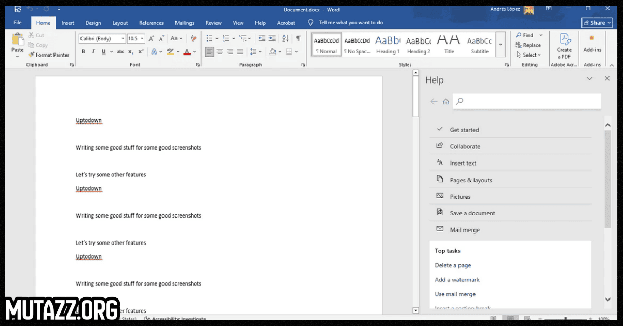Increase the paragraph indent
This screenshot has height=326, width=623.
pyautogui.click(x=272, y=38)
